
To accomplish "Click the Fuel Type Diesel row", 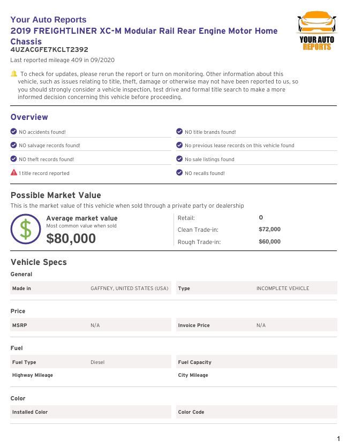I will click(x=90, y=362).
